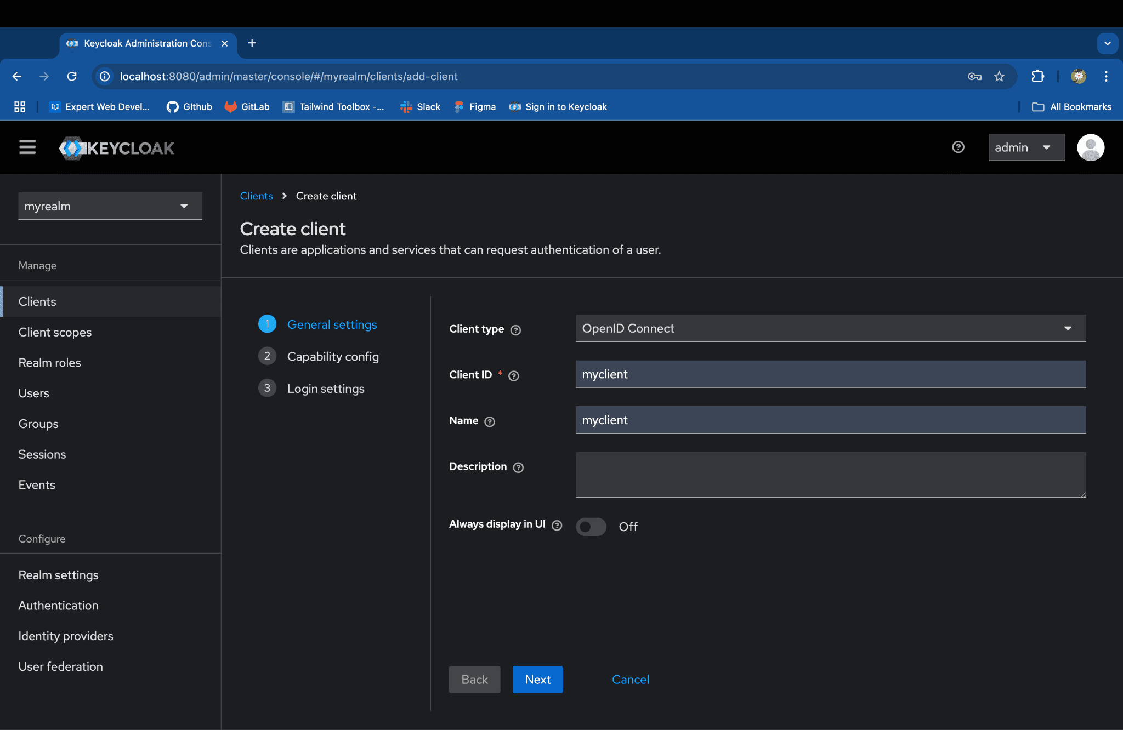Click into the Description text area
The height and width of the screenshot is (730, 1123).
click(x=830, y=475)
